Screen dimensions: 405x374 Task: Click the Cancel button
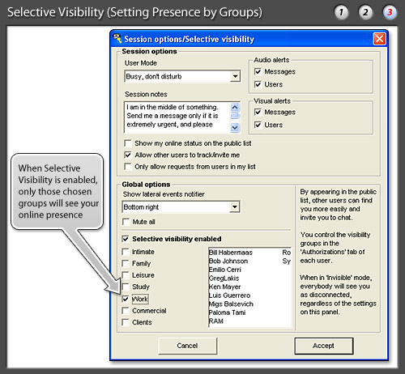tap(187, 346)
